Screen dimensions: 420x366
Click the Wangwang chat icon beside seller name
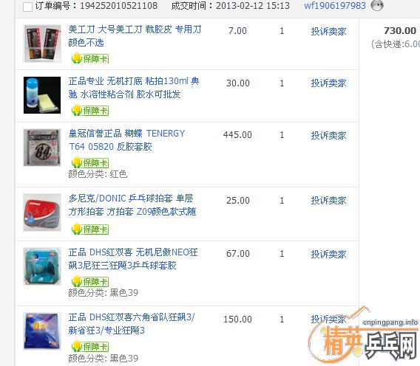click(x=377, y=5)
